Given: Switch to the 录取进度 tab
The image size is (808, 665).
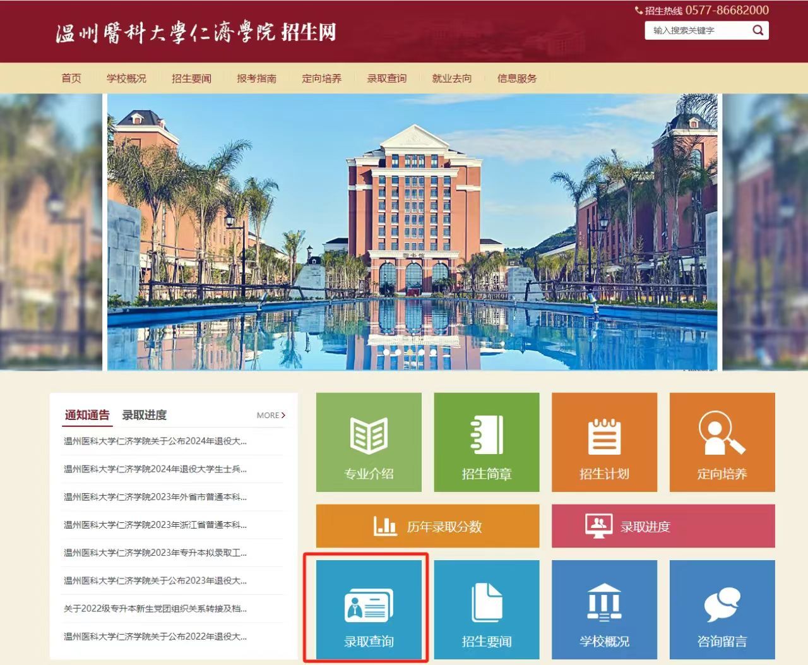Looking at the screenshot, I should pyautogui.click(x=145, y=415).
